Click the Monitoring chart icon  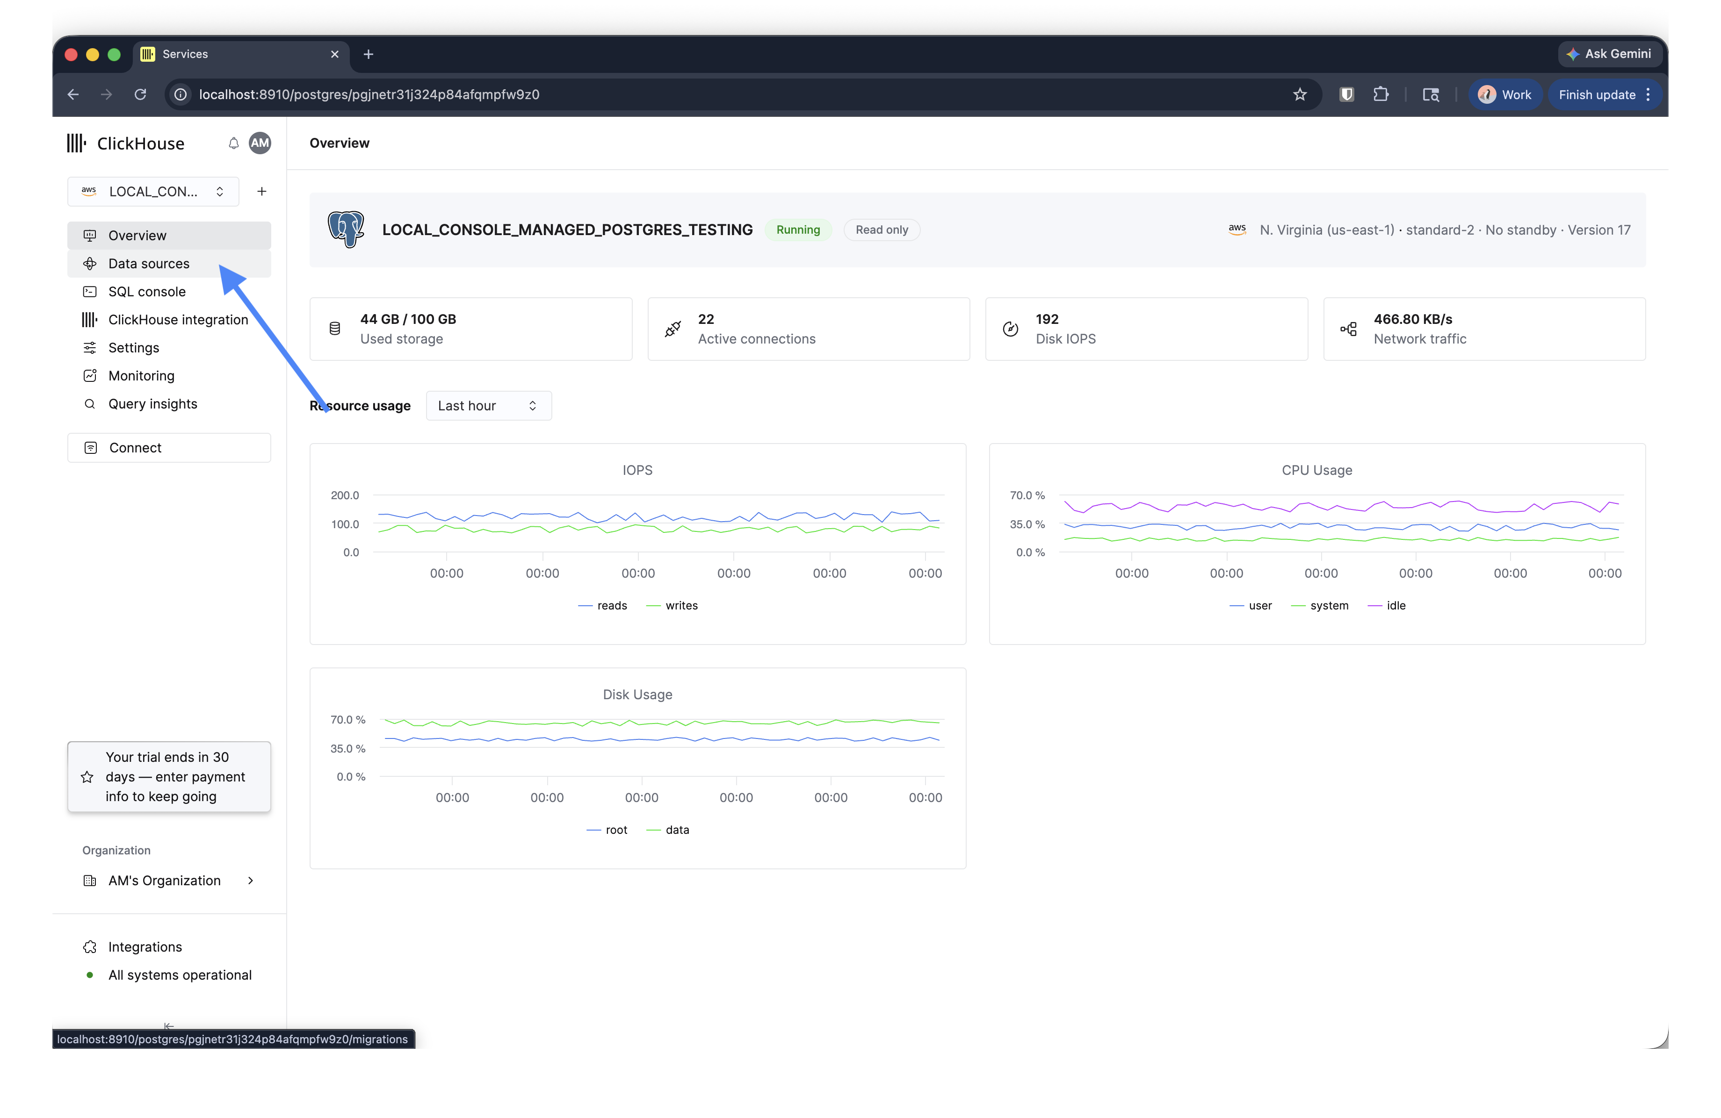tap(90, 376)
